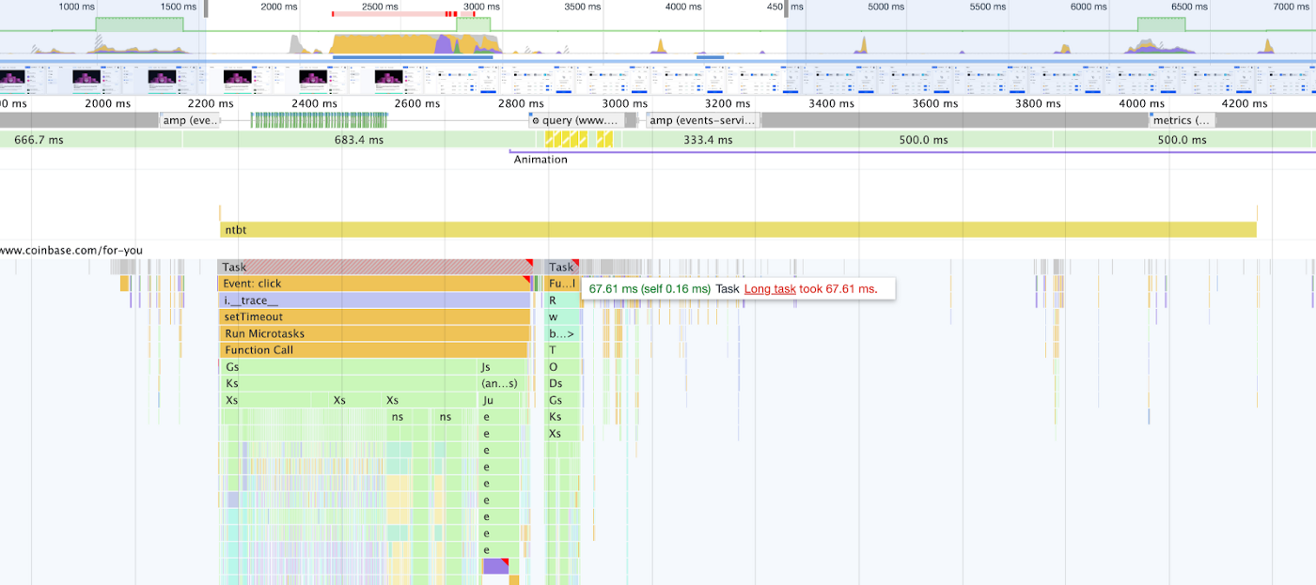Select the 666.7 ms frame
Image resolution: width=1316 pixels, height=585 pixels.
pos(91,140)
